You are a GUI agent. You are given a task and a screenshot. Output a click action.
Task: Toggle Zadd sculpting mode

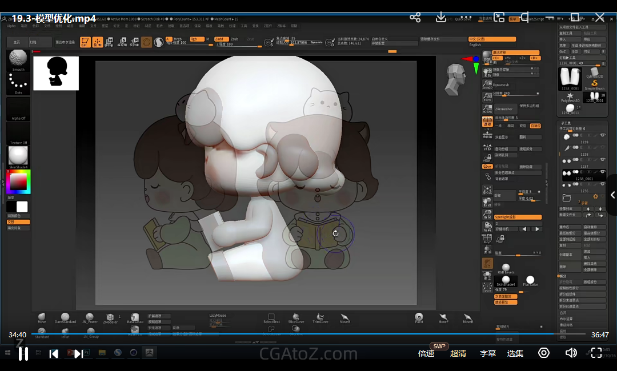point(221,39)
